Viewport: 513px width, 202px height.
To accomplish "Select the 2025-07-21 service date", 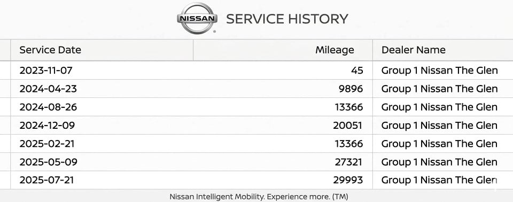I will 46,180.
